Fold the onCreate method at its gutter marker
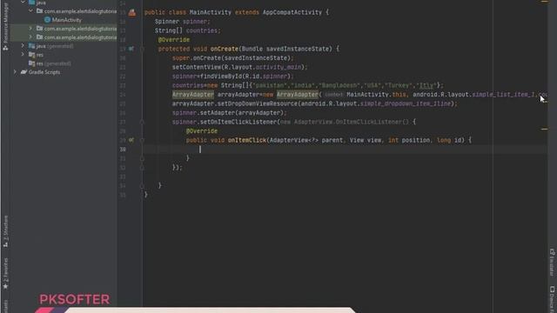This screenshot has width=557, height=313. tap(142, 49)
